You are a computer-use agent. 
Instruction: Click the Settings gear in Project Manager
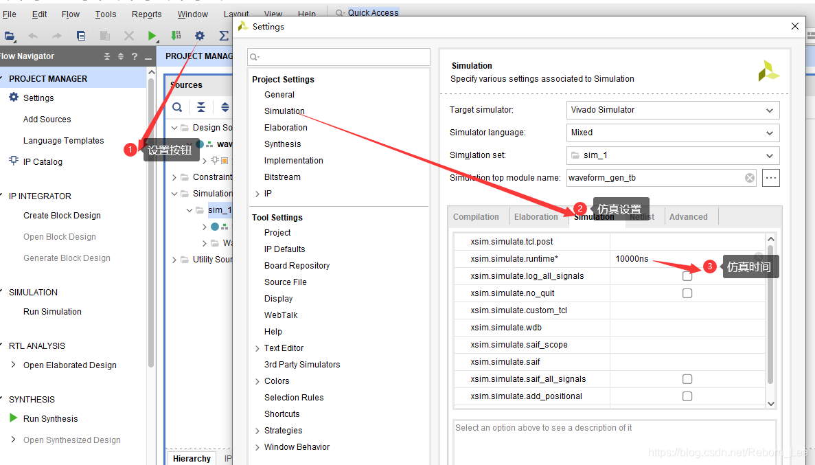14,98
